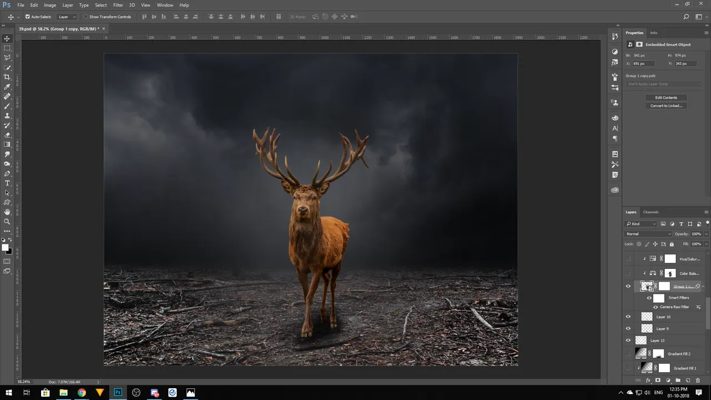Image resolution: width=711 pixels, height=400 pixels.
Task: Select the Path Selection tool
Action: click(7, 192)
